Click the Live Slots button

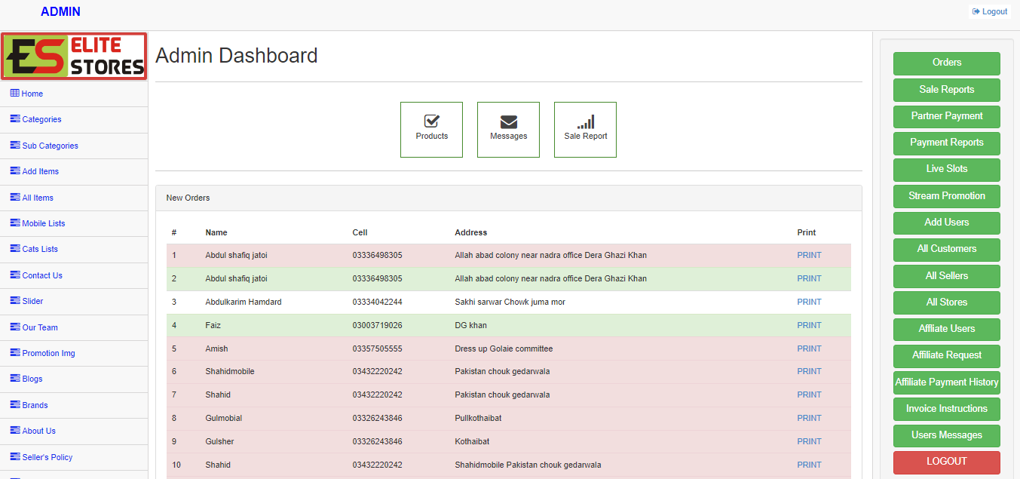point(946,169)
